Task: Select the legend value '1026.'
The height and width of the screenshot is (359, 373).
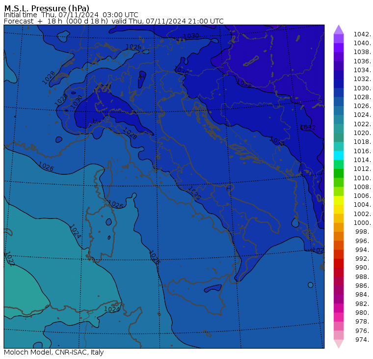Action: [362, 106]
